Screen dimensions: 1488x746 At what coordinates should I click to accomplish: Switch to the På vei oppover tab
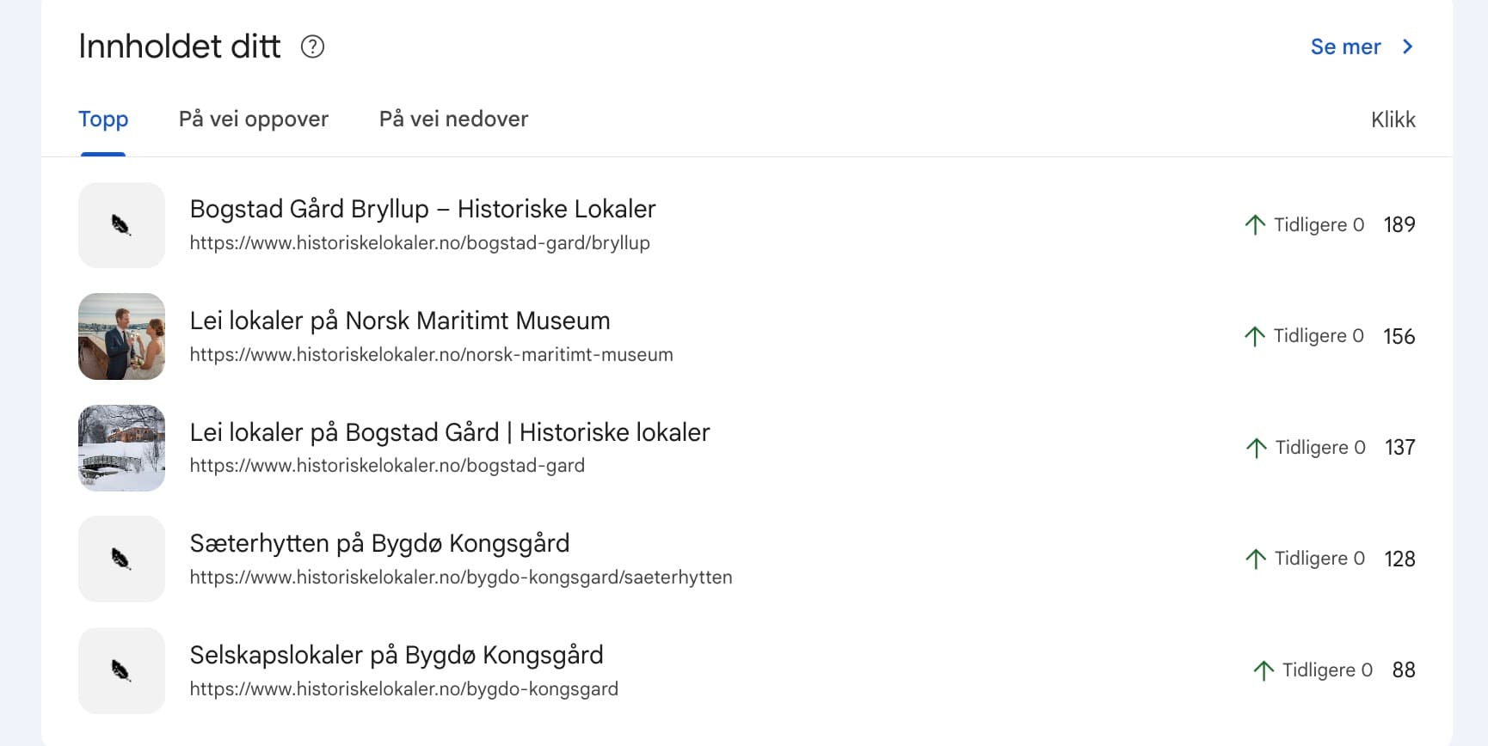tap(254, 119)
